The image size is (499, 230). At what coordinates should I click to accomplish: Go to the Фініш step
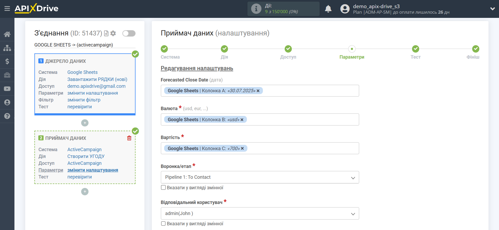476,49
